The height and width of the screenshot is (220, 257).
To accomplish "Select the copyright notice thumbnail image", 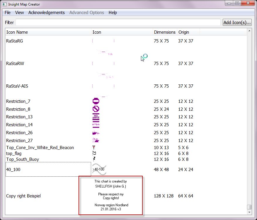I will 111,196.
